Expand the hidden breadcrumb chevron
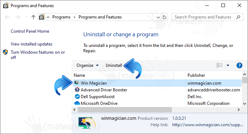248x134 pixels. 48,17
